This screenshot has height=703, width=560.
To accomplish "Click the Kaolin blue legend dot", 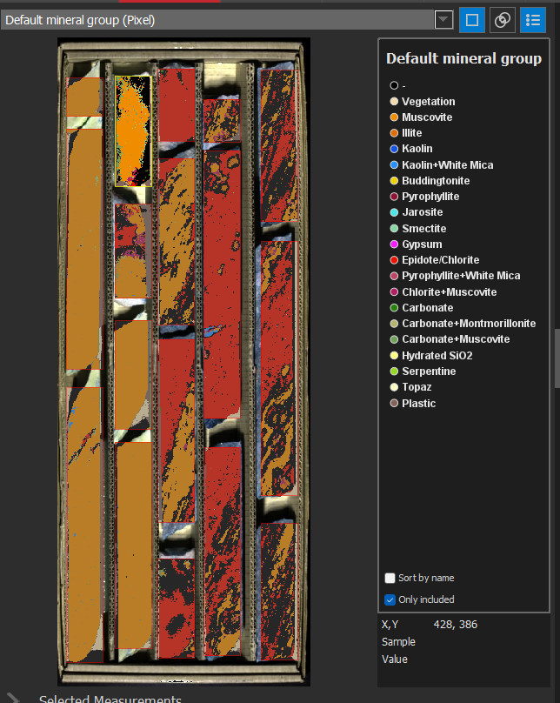I will point(394,149).
